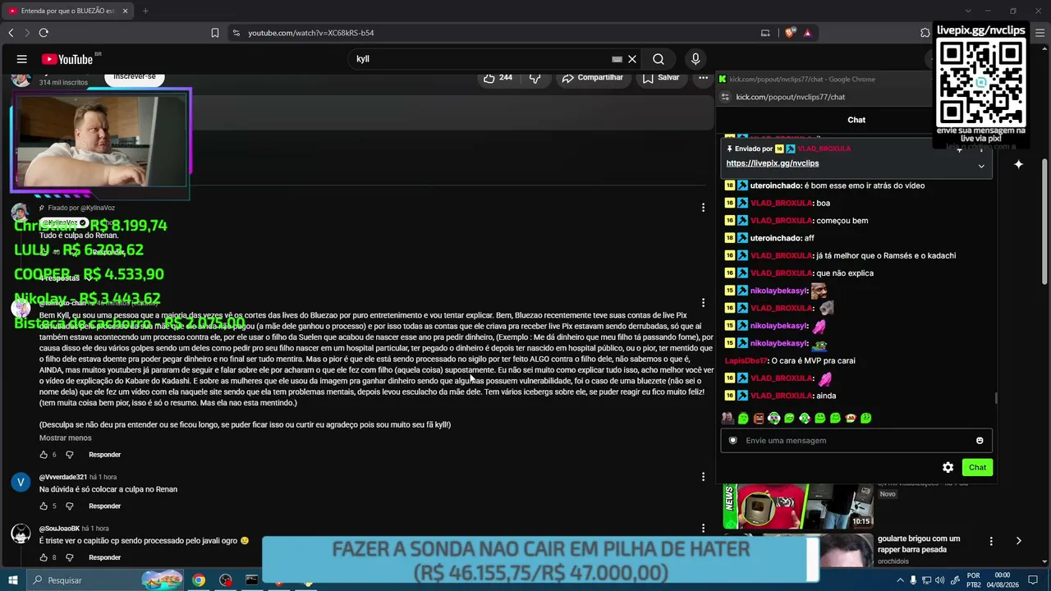Close the BLUEZÃO video tab

click(x=125, y=11)
